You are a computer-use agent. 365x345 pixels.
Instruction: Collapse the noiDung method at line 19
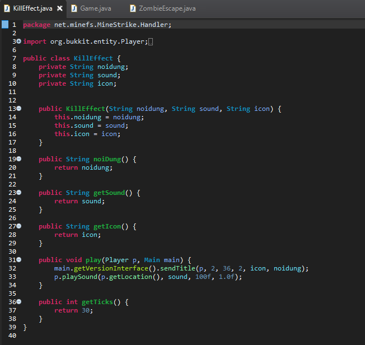pyautogui.click(x=18, y=159)
